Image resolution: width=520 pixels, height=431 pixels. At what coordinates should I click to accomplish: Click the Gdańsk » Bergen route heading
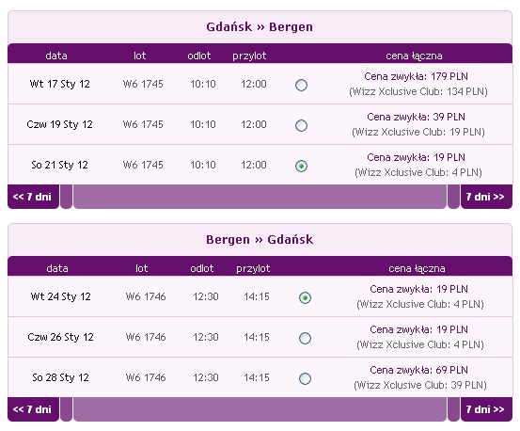(x=260, y=27)
